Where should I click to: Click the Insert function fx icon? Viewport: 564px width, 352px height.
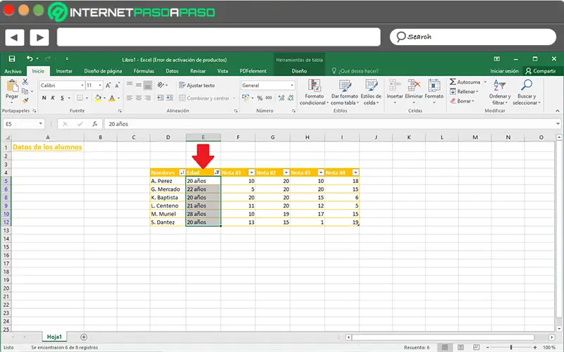pos(94,124)
